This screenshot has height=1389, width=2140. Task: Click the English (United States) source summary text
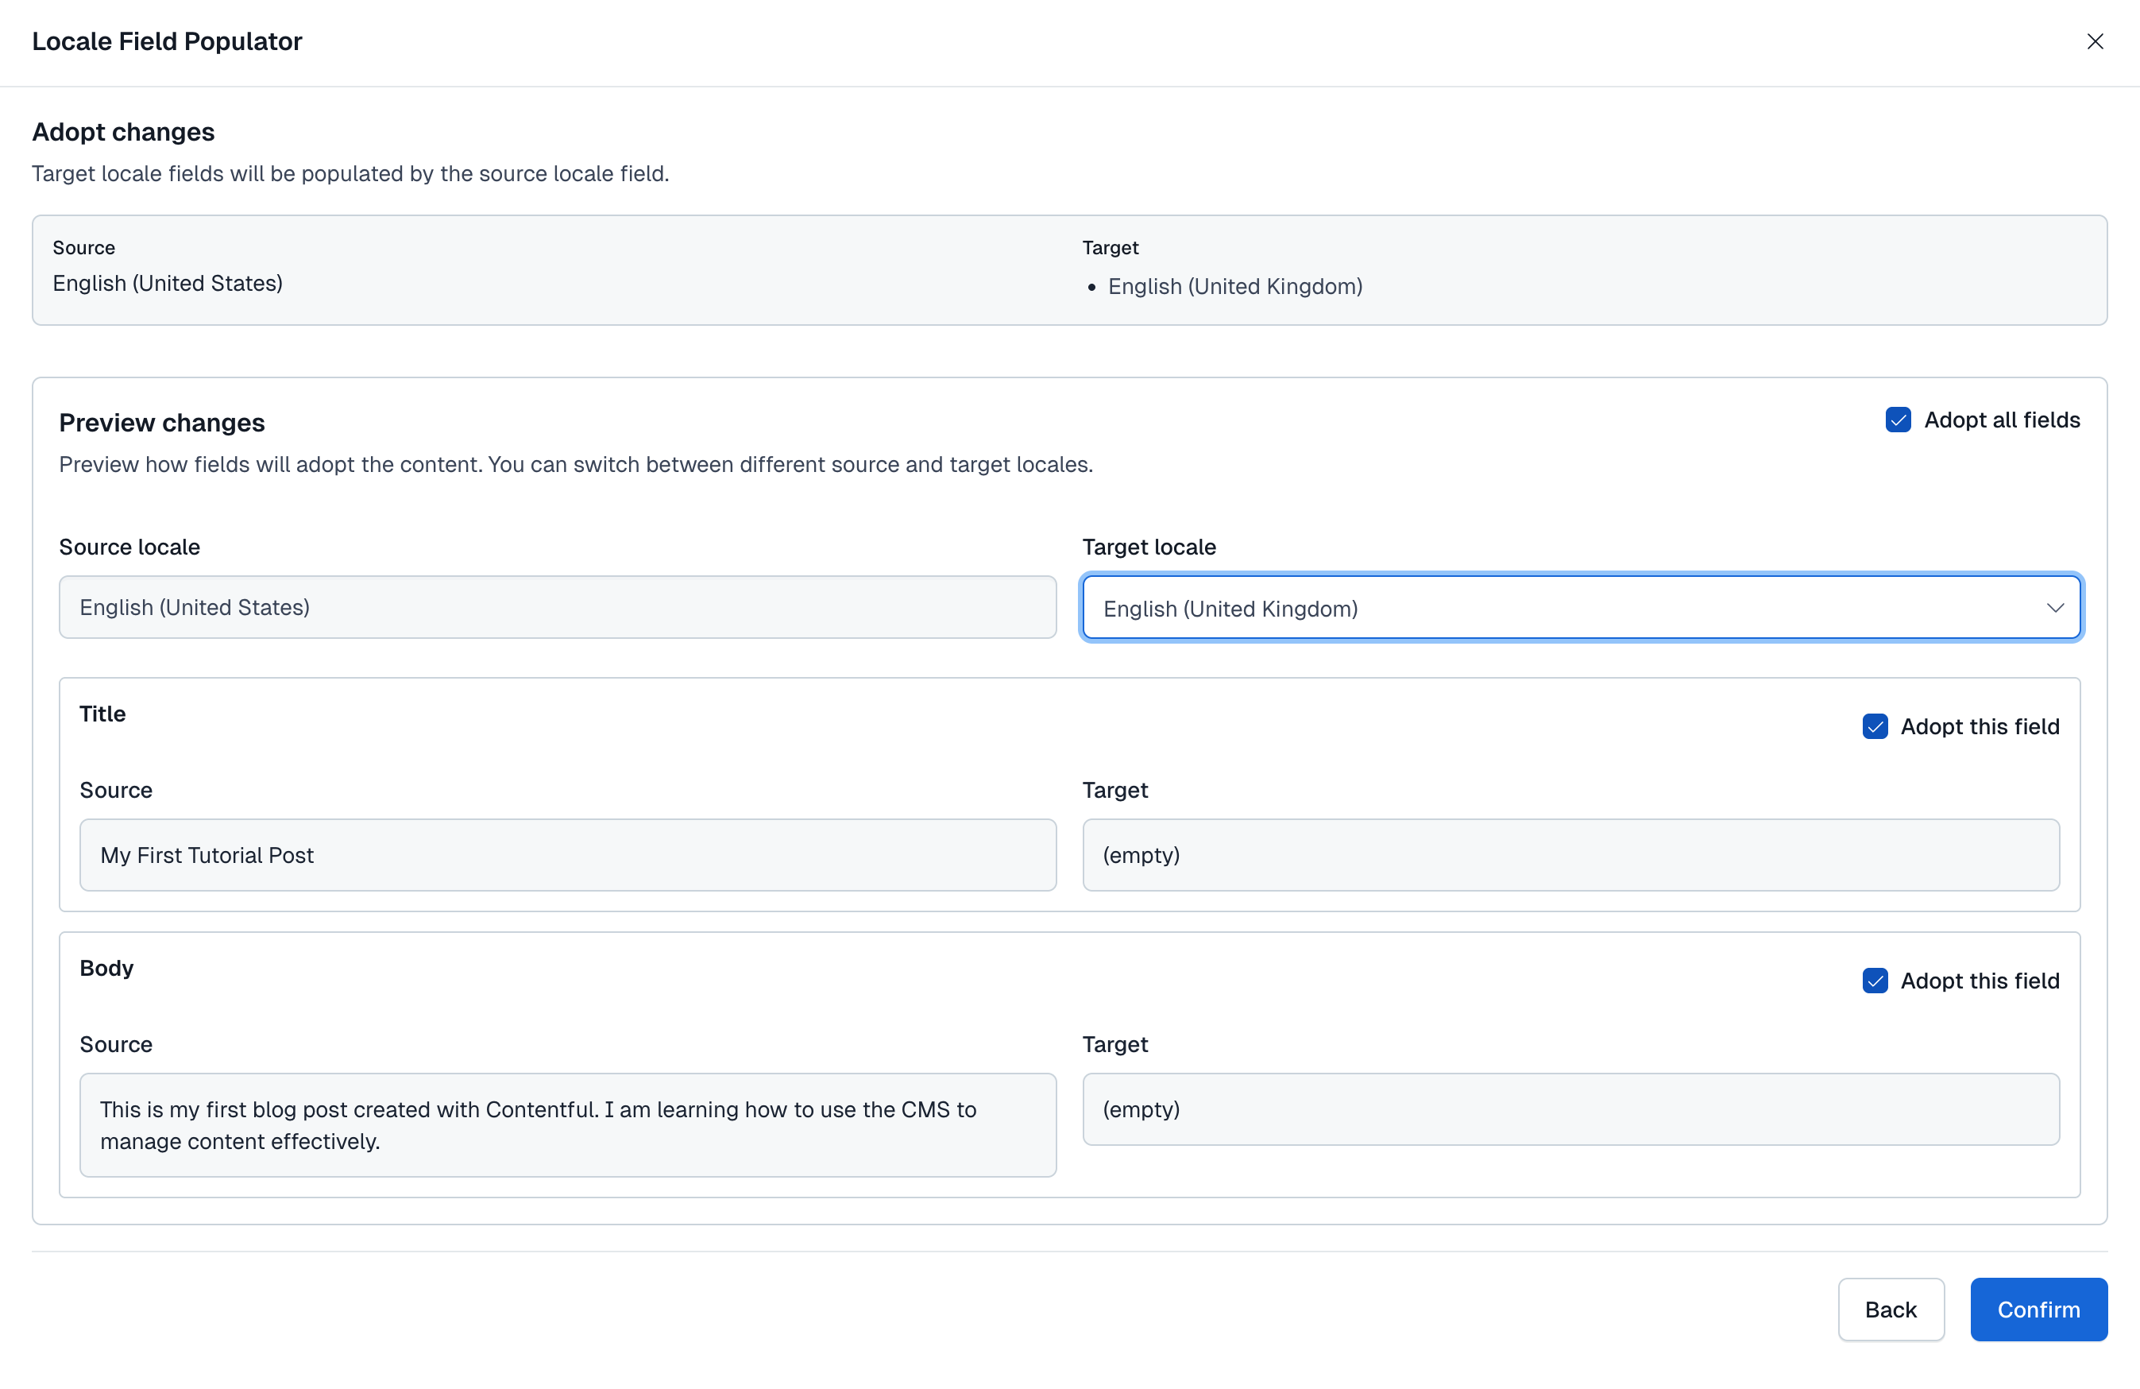pyautogui.click(x=168, y=284)
